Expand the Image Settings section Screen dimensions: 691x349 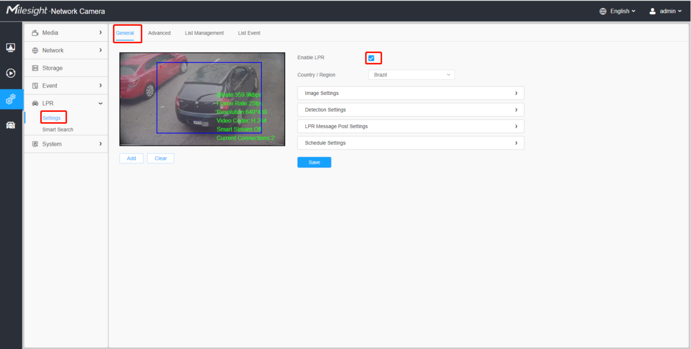point(410,93)
